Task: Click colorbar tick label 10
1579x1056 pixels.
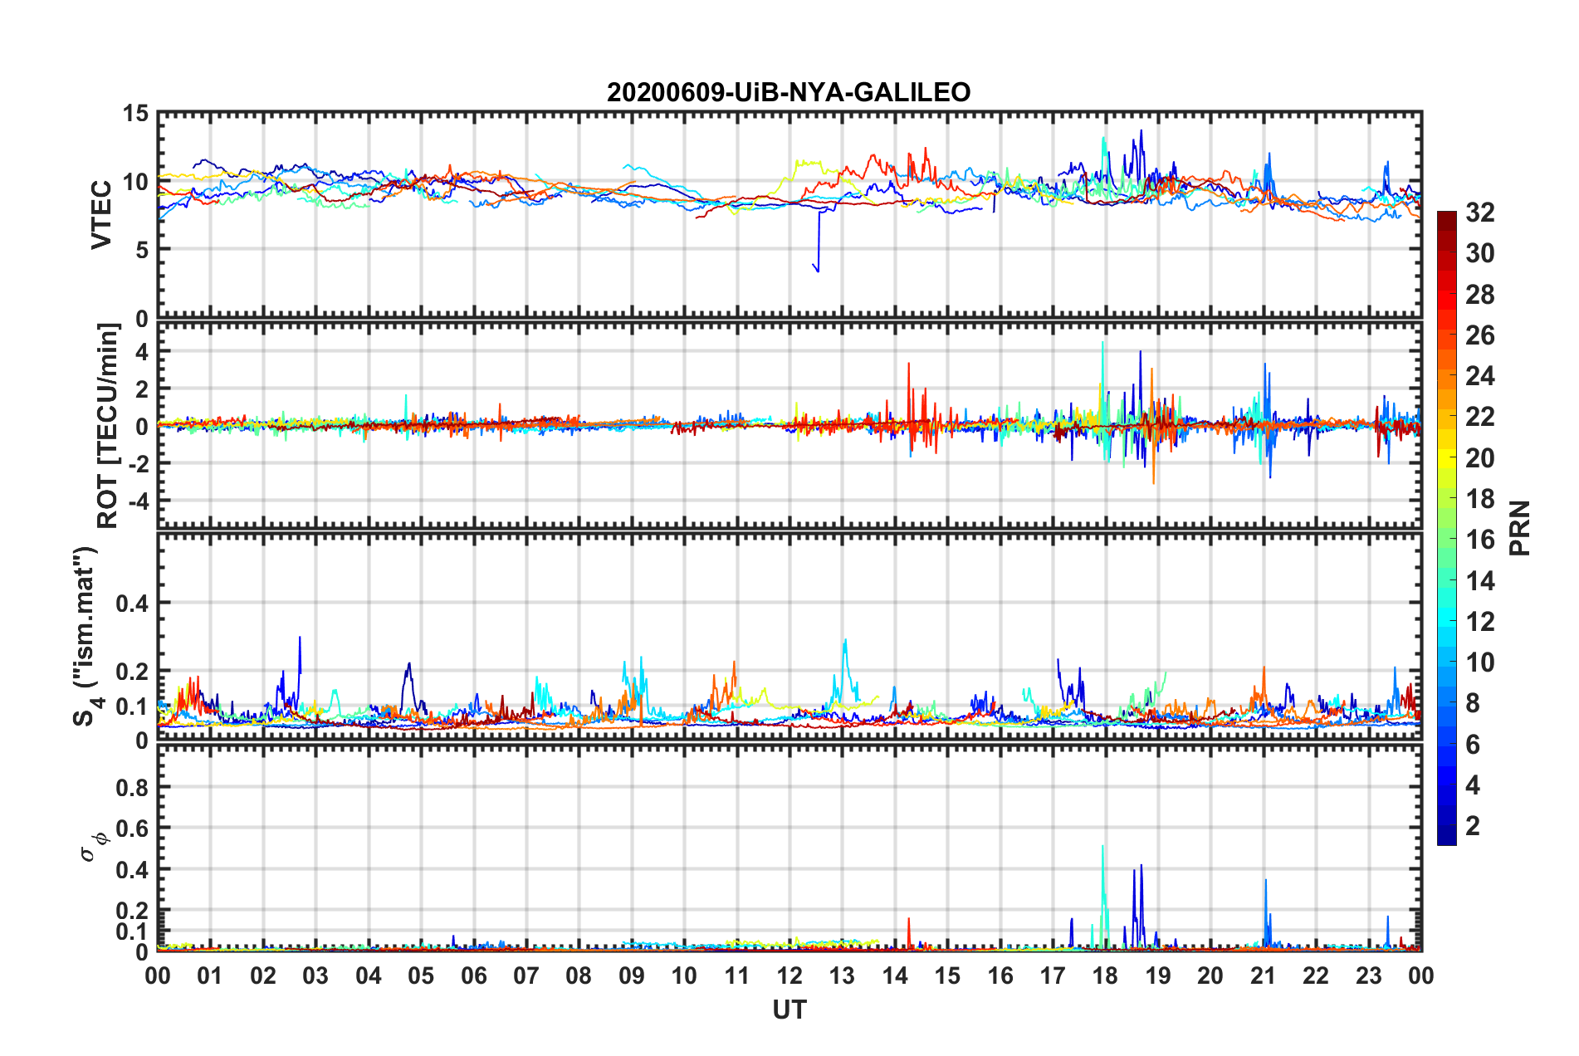Action: pyautogui.click(x=1479, y=662)
